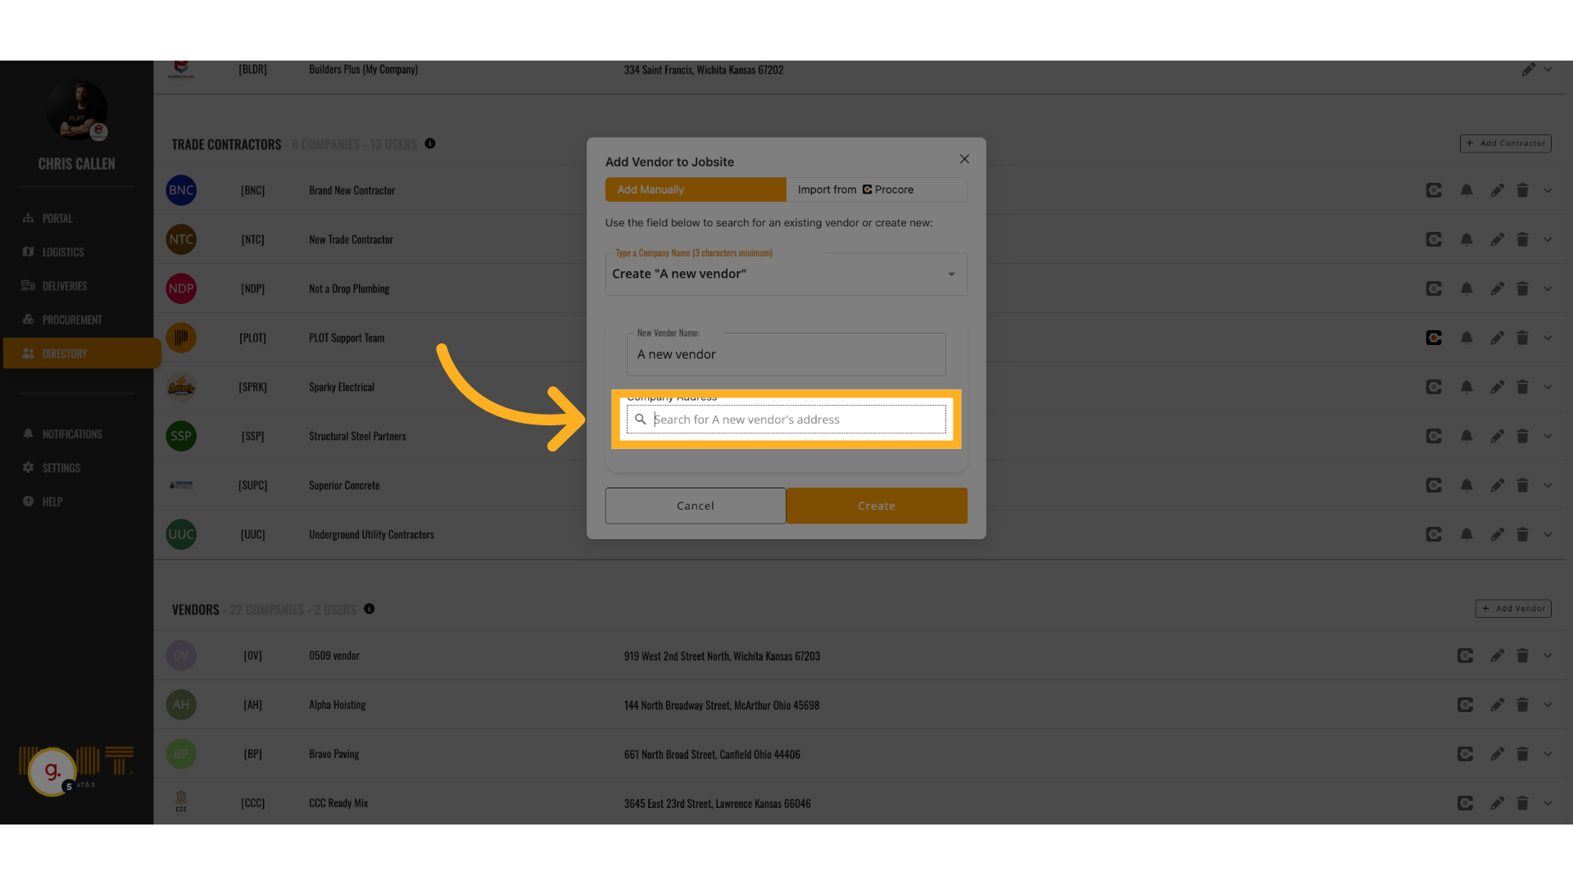Screen dimensions: 1573x885
Task: Expand the Structural Steel Partners row chevron
Action: click(1548, 436)
